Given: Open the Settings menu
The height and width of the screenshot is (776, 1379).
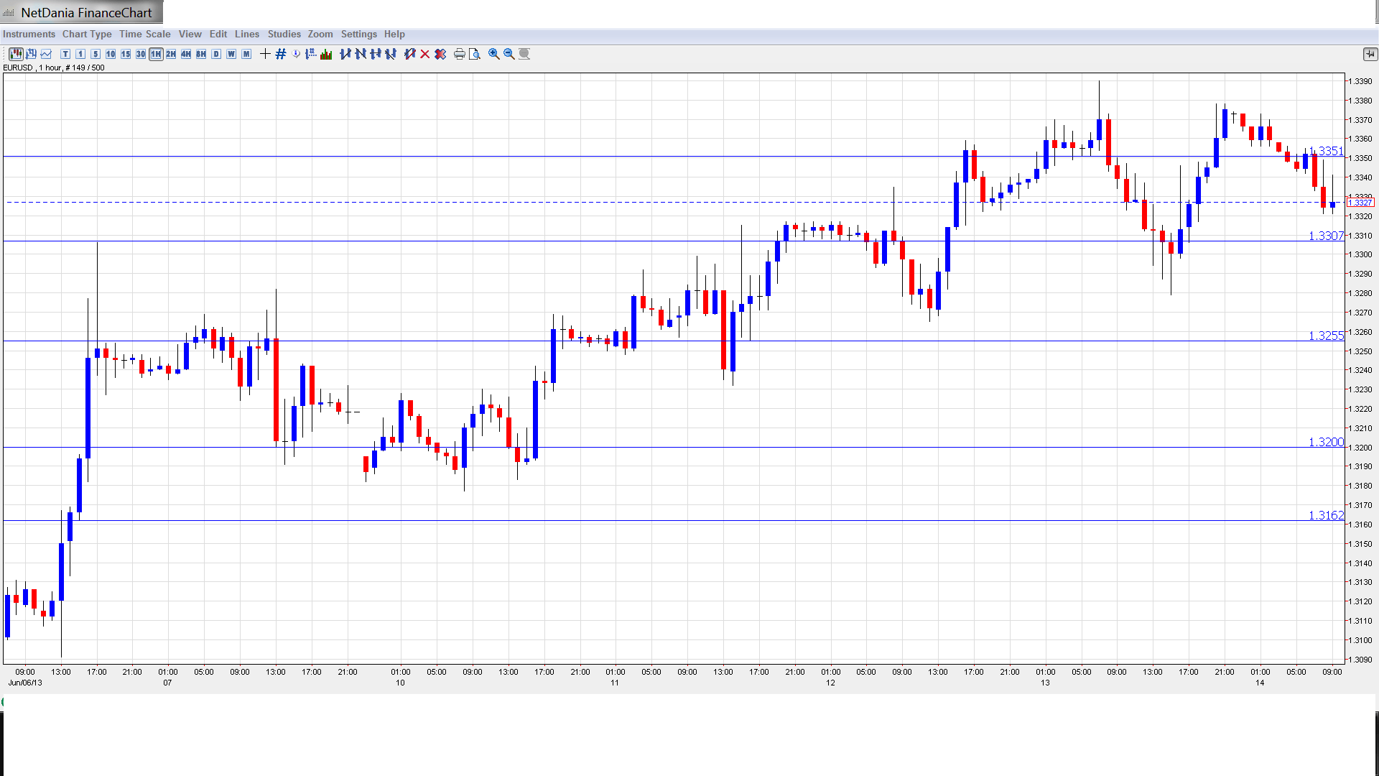Looking at the screenshot, I should click(x=358, y=34).
